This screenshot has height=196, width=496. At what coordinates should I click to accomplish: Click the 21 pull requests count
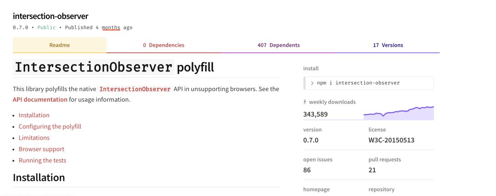(x=372, y=170)
